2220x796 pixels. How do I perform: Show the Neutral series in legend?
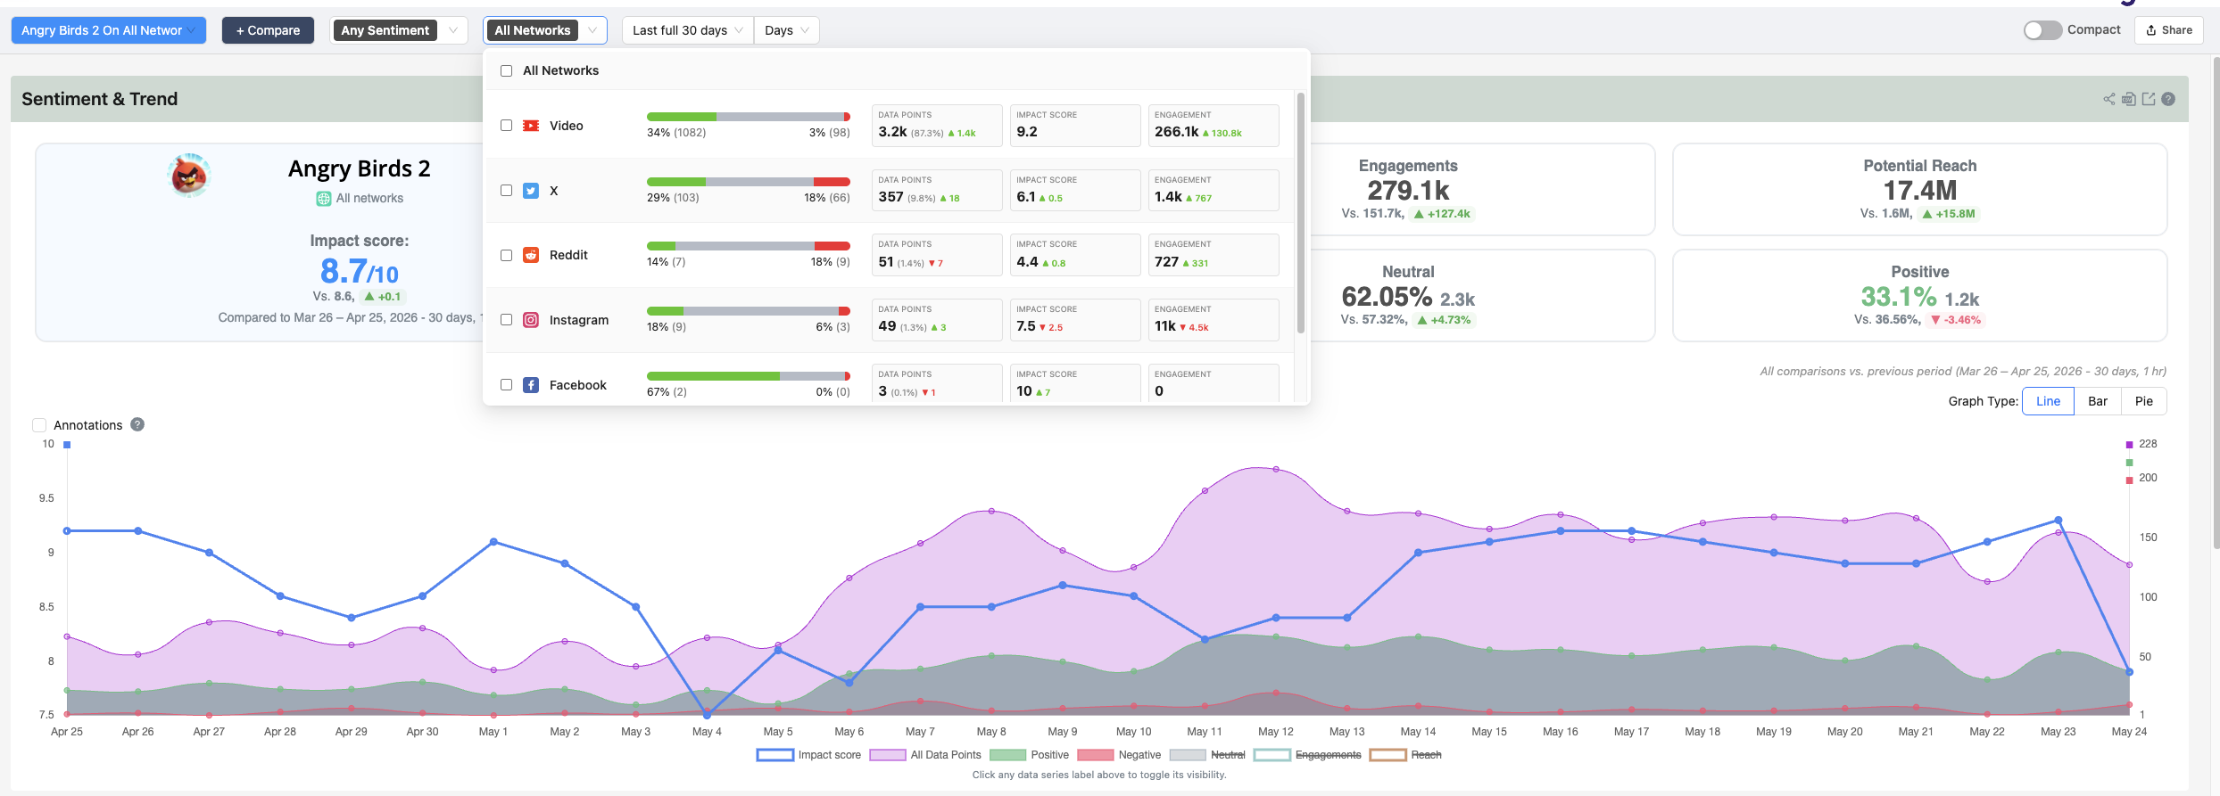click(1207, 755)
